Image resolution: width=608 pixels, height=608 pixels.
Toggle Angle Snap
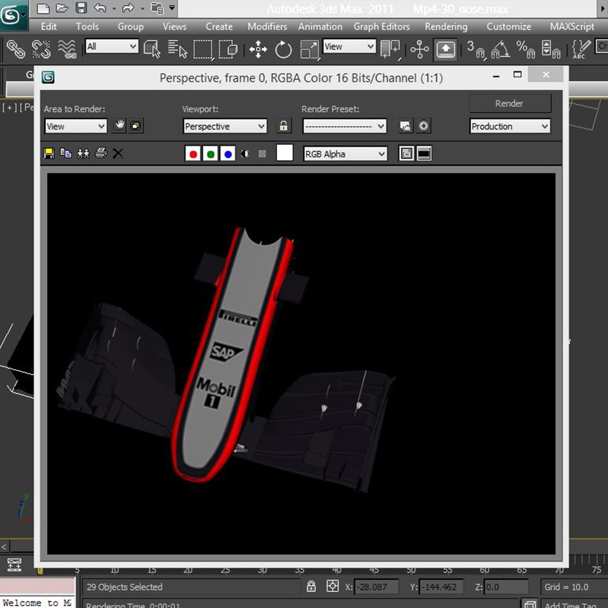point(500,49)
